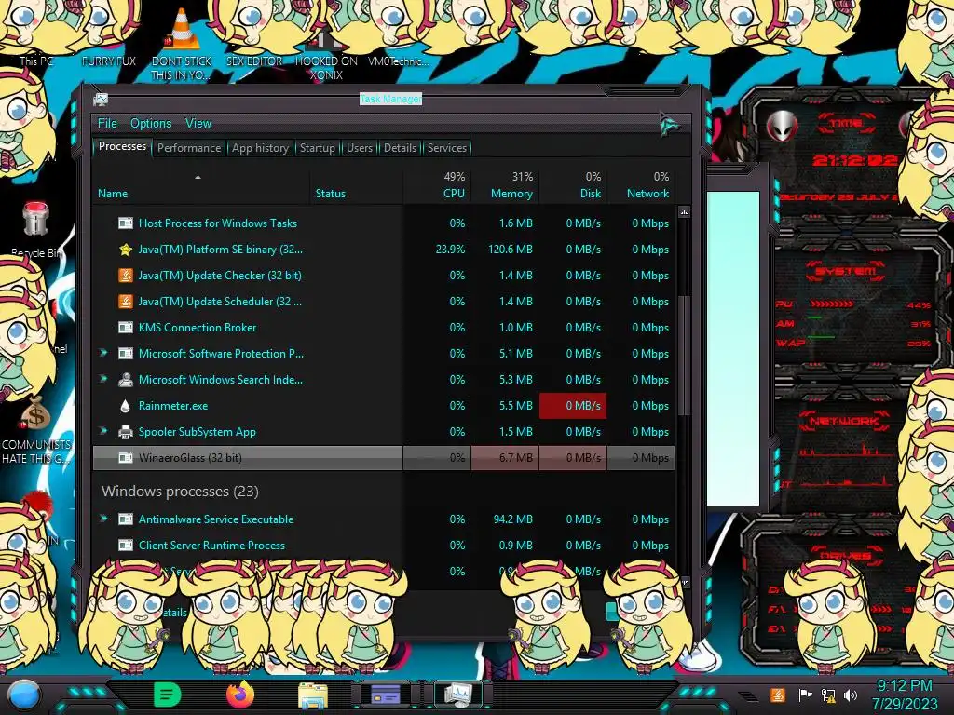Open the network tray icon
Screen dimensions: 954x715
828,695
